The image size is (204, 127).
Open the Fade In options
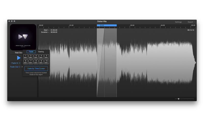point(16,63)
